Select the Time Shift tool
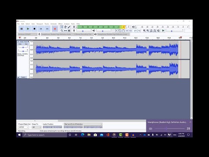The height and width of the screenshot is (157, 209). [65, 31]
